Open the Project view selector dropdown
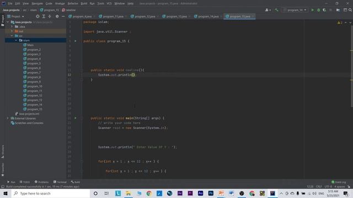 [x=15, y=16]
